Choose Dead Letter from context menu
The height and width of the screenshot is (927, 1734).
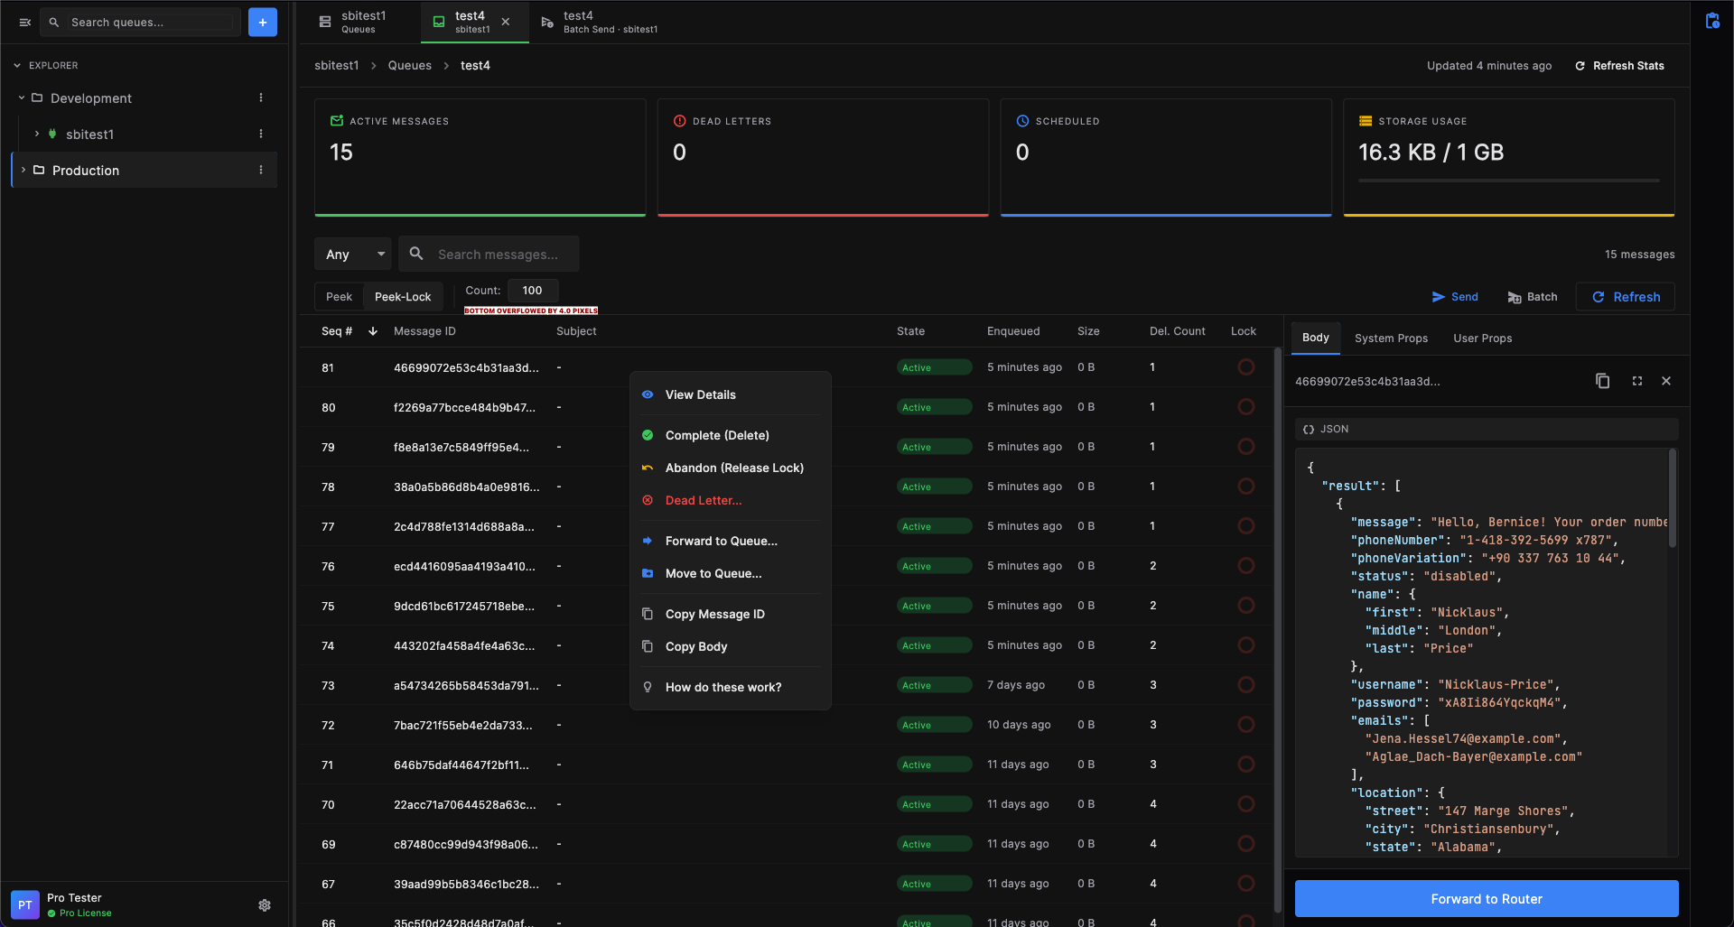click(x=703, y=500)
